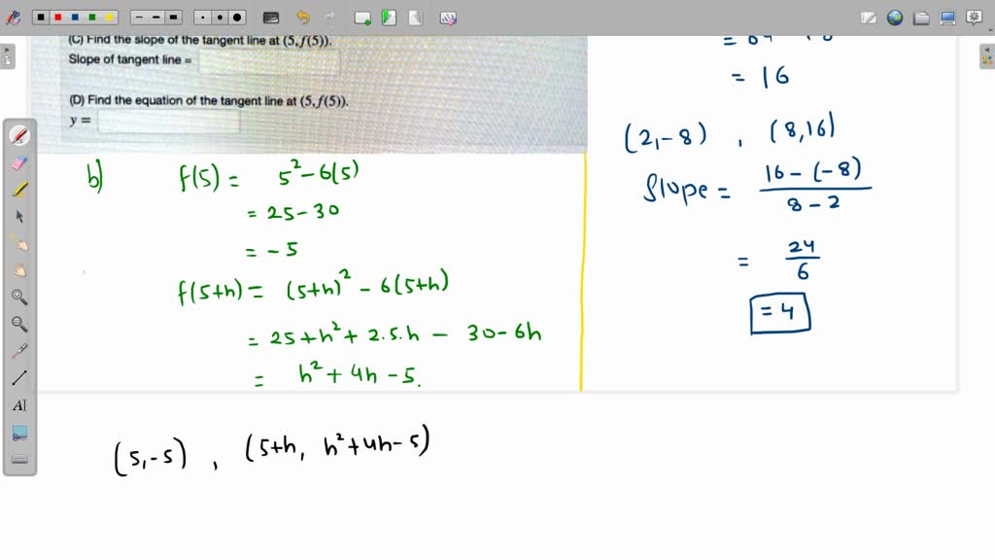This screenshot has width=995, height=560.
Task: Click the Undo arrow in the toolbar
Action: point(303,17)
